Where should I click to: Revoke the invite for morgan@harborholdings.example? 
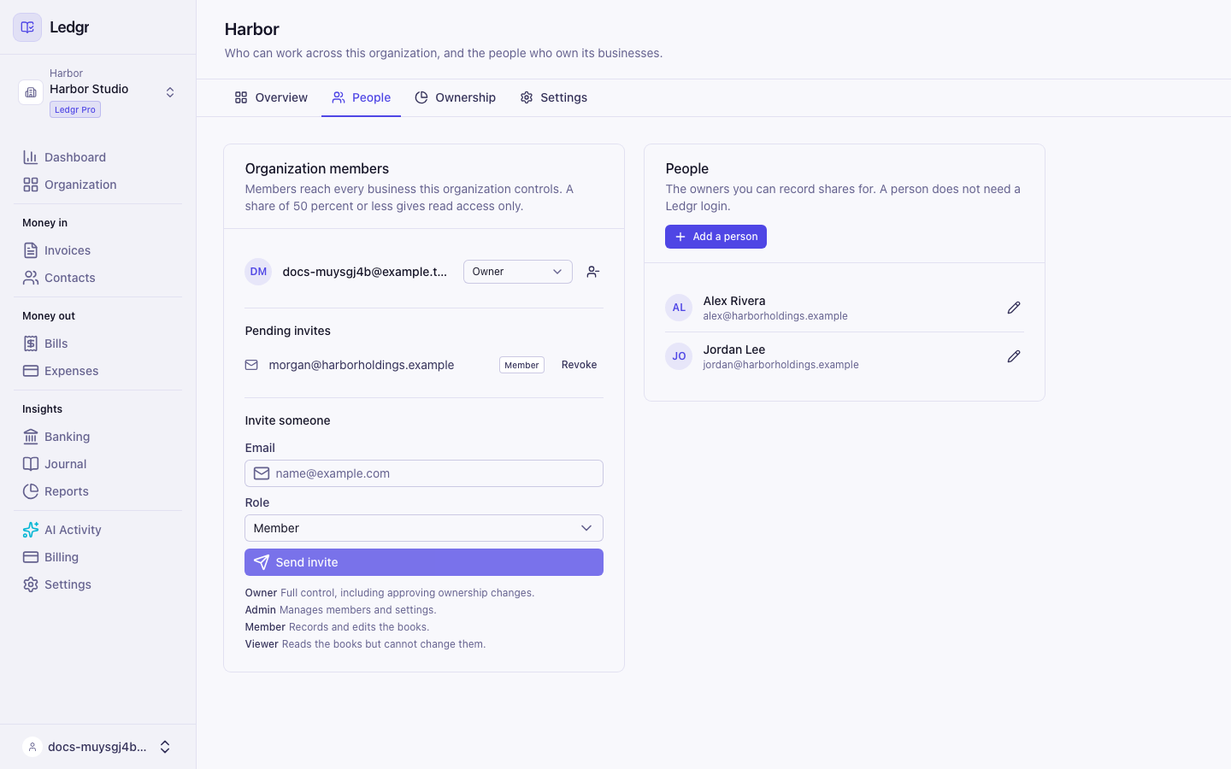coord(580,365)
